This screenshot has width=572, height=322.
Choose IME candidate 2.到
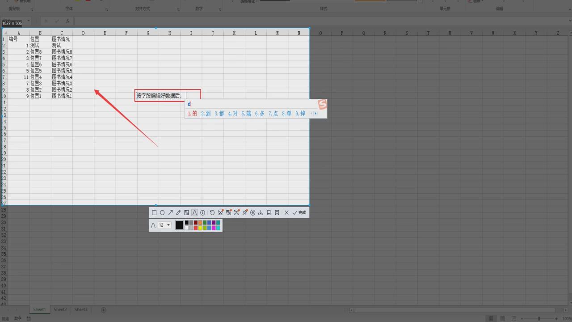[206, 114]
